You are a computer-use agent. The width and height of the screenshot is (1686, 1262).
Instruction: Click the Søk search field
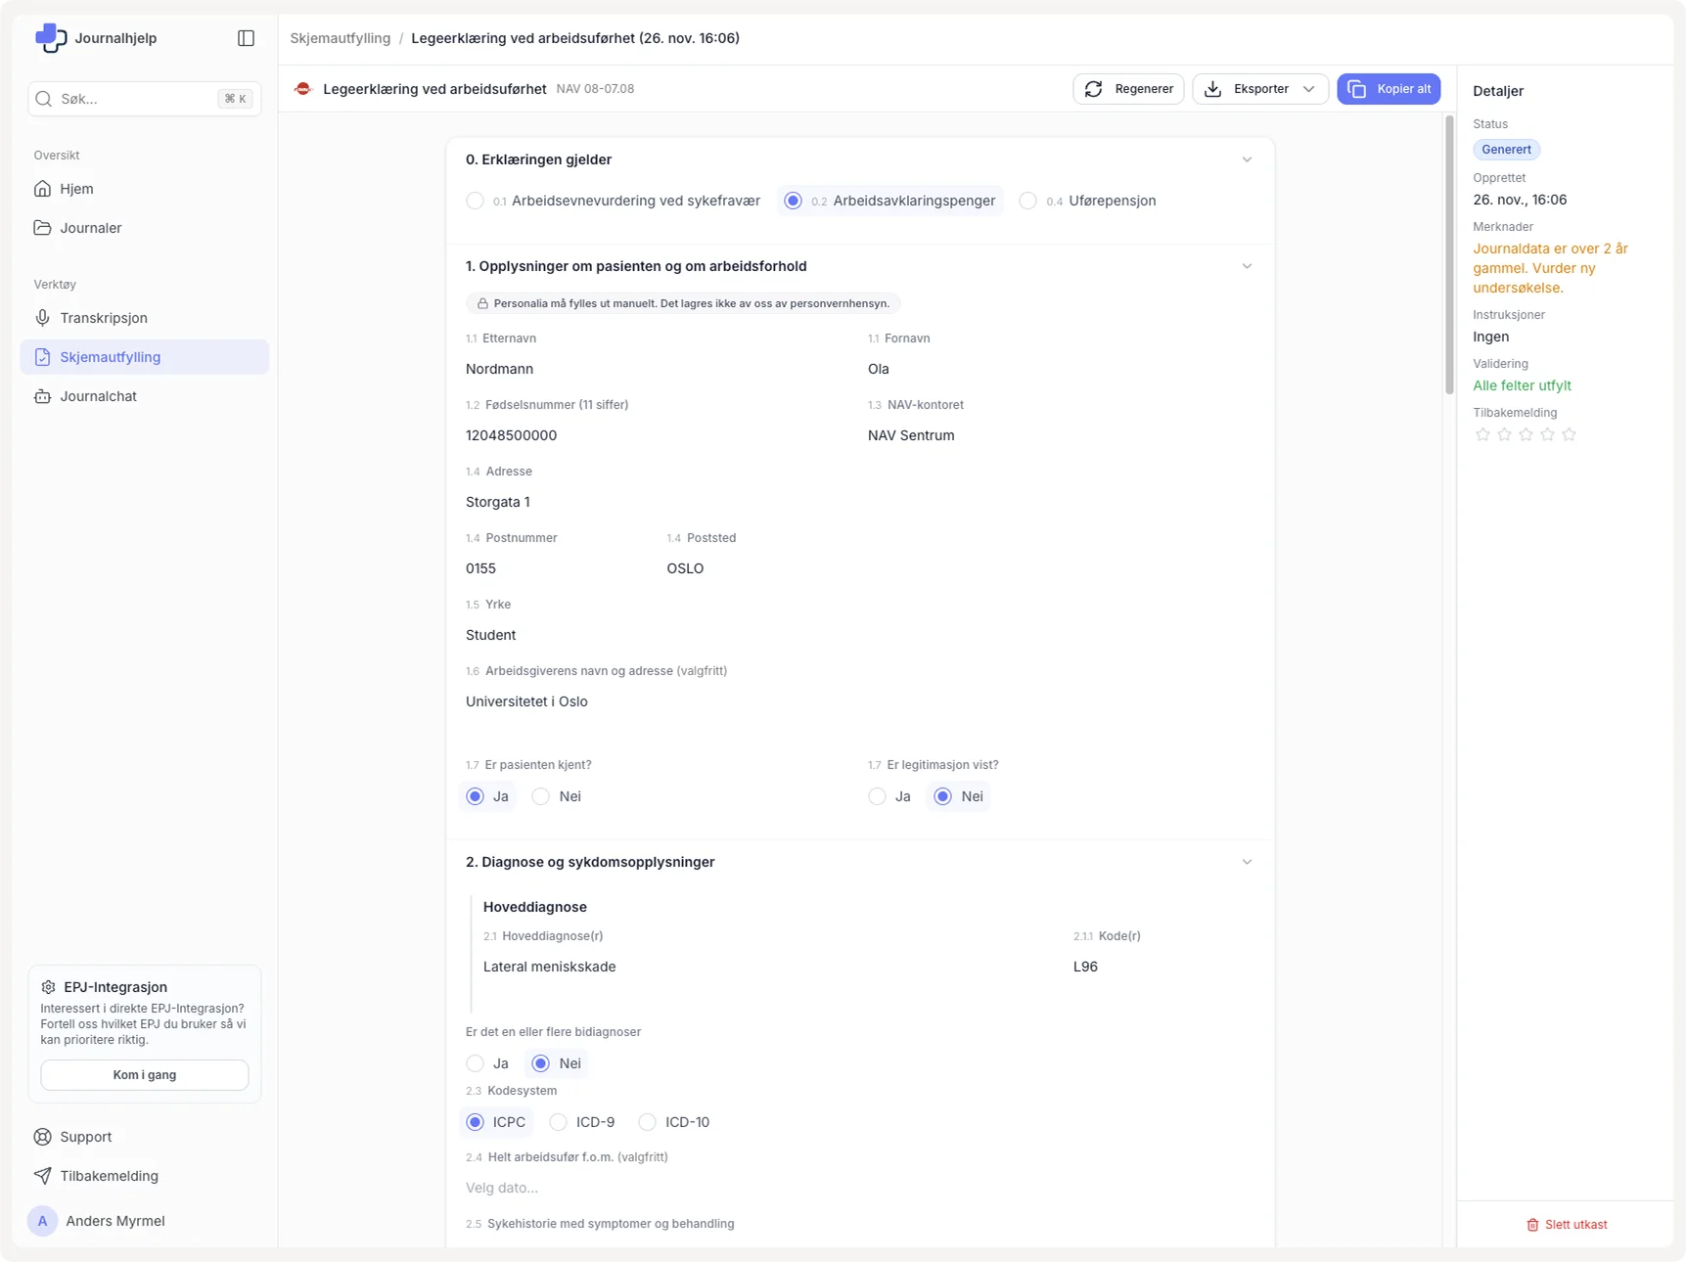pos(137,99)
